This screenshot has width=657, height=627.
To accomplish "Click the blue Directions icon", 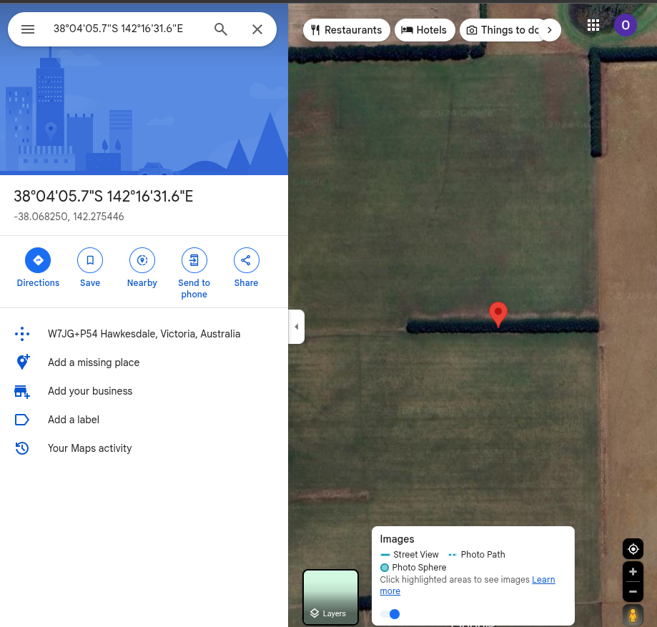I will pyautogui.click(x=38, y=260).
